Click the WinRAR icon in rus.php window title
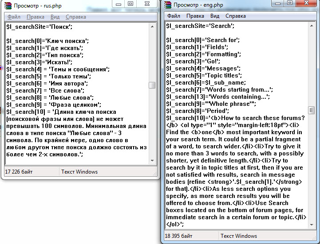 coord(8,5)
